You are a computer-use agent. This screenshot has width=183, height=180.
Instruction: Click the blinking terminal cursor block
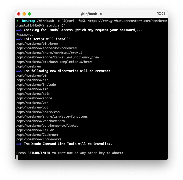click(x=17, y=157)
